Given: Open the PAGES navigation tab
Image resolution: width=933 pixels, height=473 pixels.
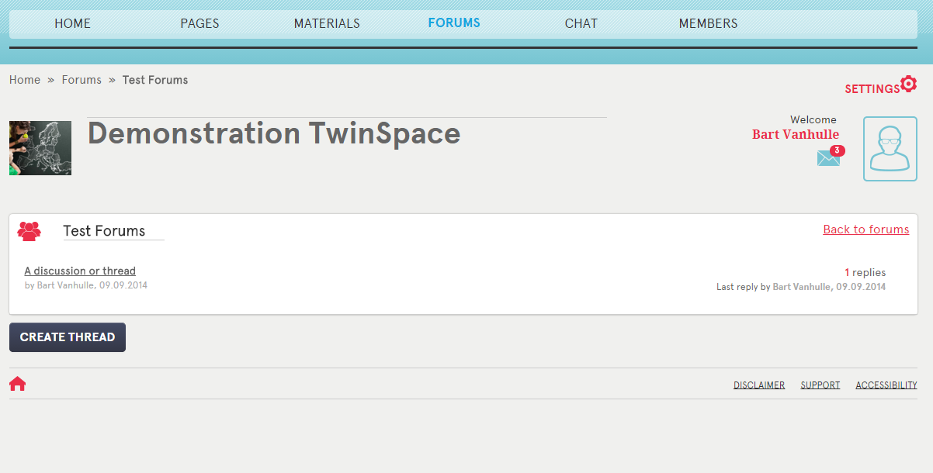Looking at the screenshot, I should click(x=199, y=24).
